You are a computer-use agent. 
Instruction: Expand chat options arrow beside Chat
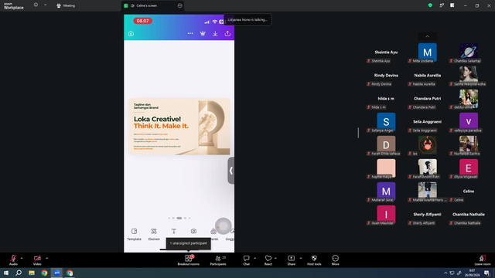tap(254, 258)
